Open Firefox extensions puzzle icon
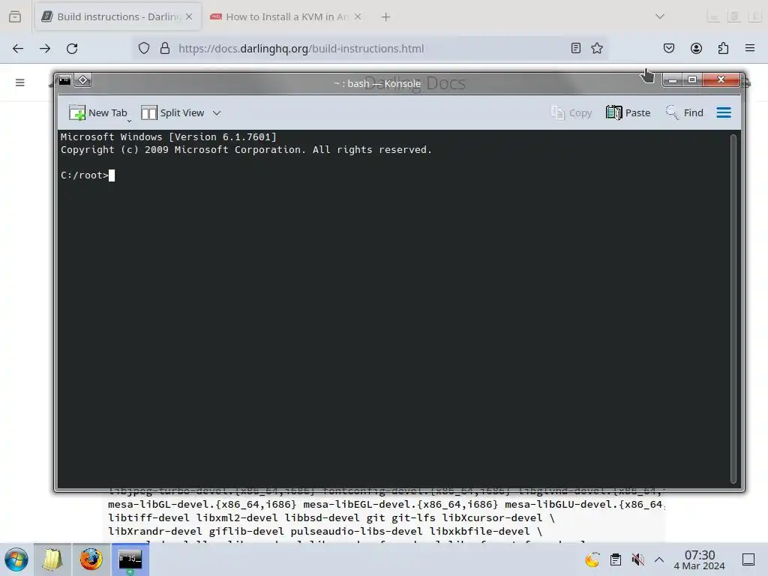The image size is (768, 576). point(723,48)
